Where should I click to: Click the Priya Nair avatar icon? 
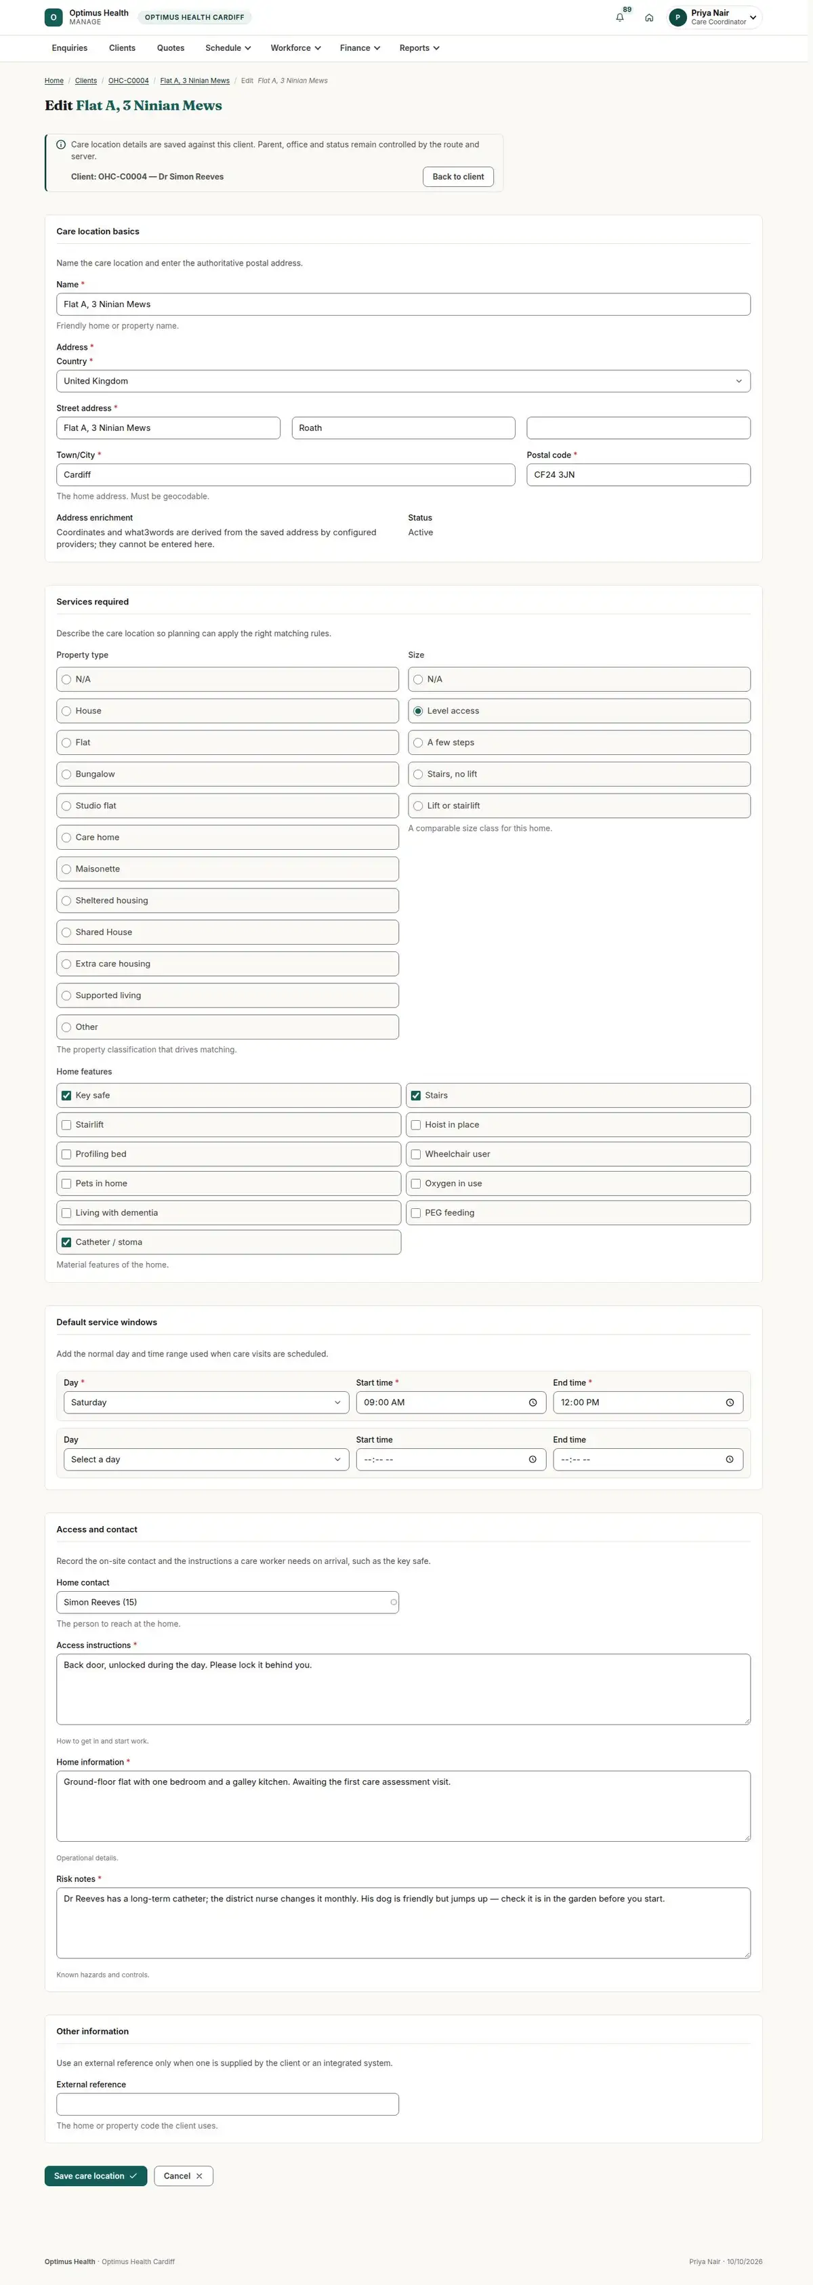click(x=678, y=18)
